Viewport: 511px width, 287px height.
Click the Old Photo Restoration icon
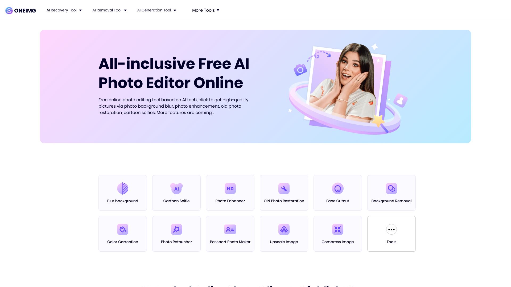pyautogui.click(x=283, y=188)
